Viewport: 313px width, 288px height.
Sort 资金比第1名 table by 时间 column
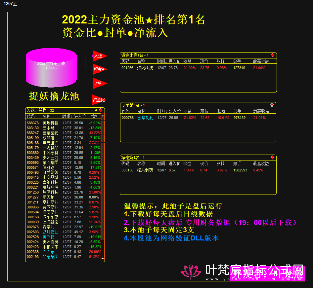click(162, 61)
